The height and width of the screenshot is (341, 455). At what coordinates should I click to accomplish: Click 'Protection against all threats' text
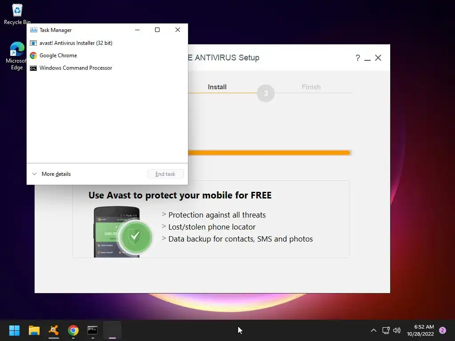pyautogui.click(x=217, y=215)
